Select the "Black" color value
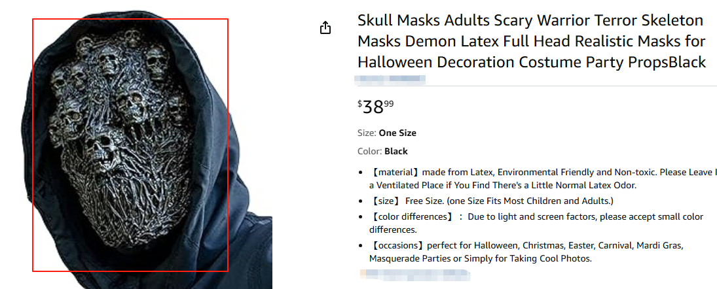 pos(396,151)
